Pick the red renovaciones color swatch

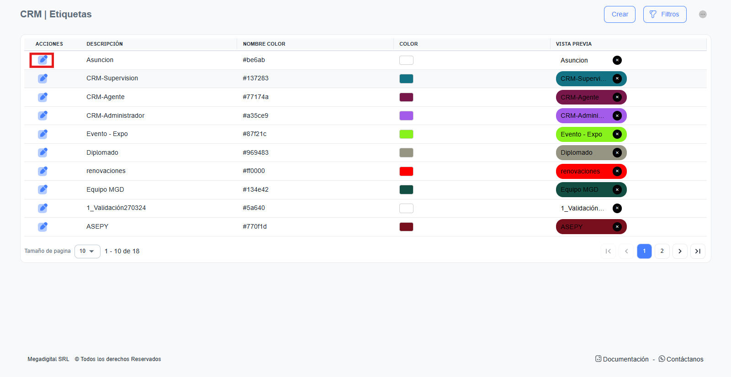click(x=406, y=171)
